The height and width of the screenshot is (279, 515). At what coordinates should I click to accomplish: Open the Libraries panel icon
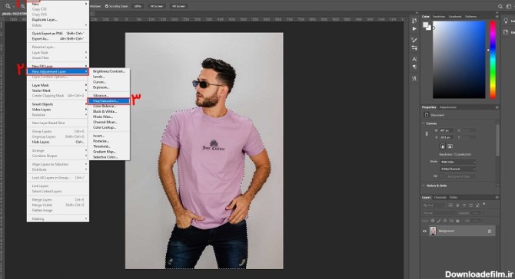pos(506,32)
